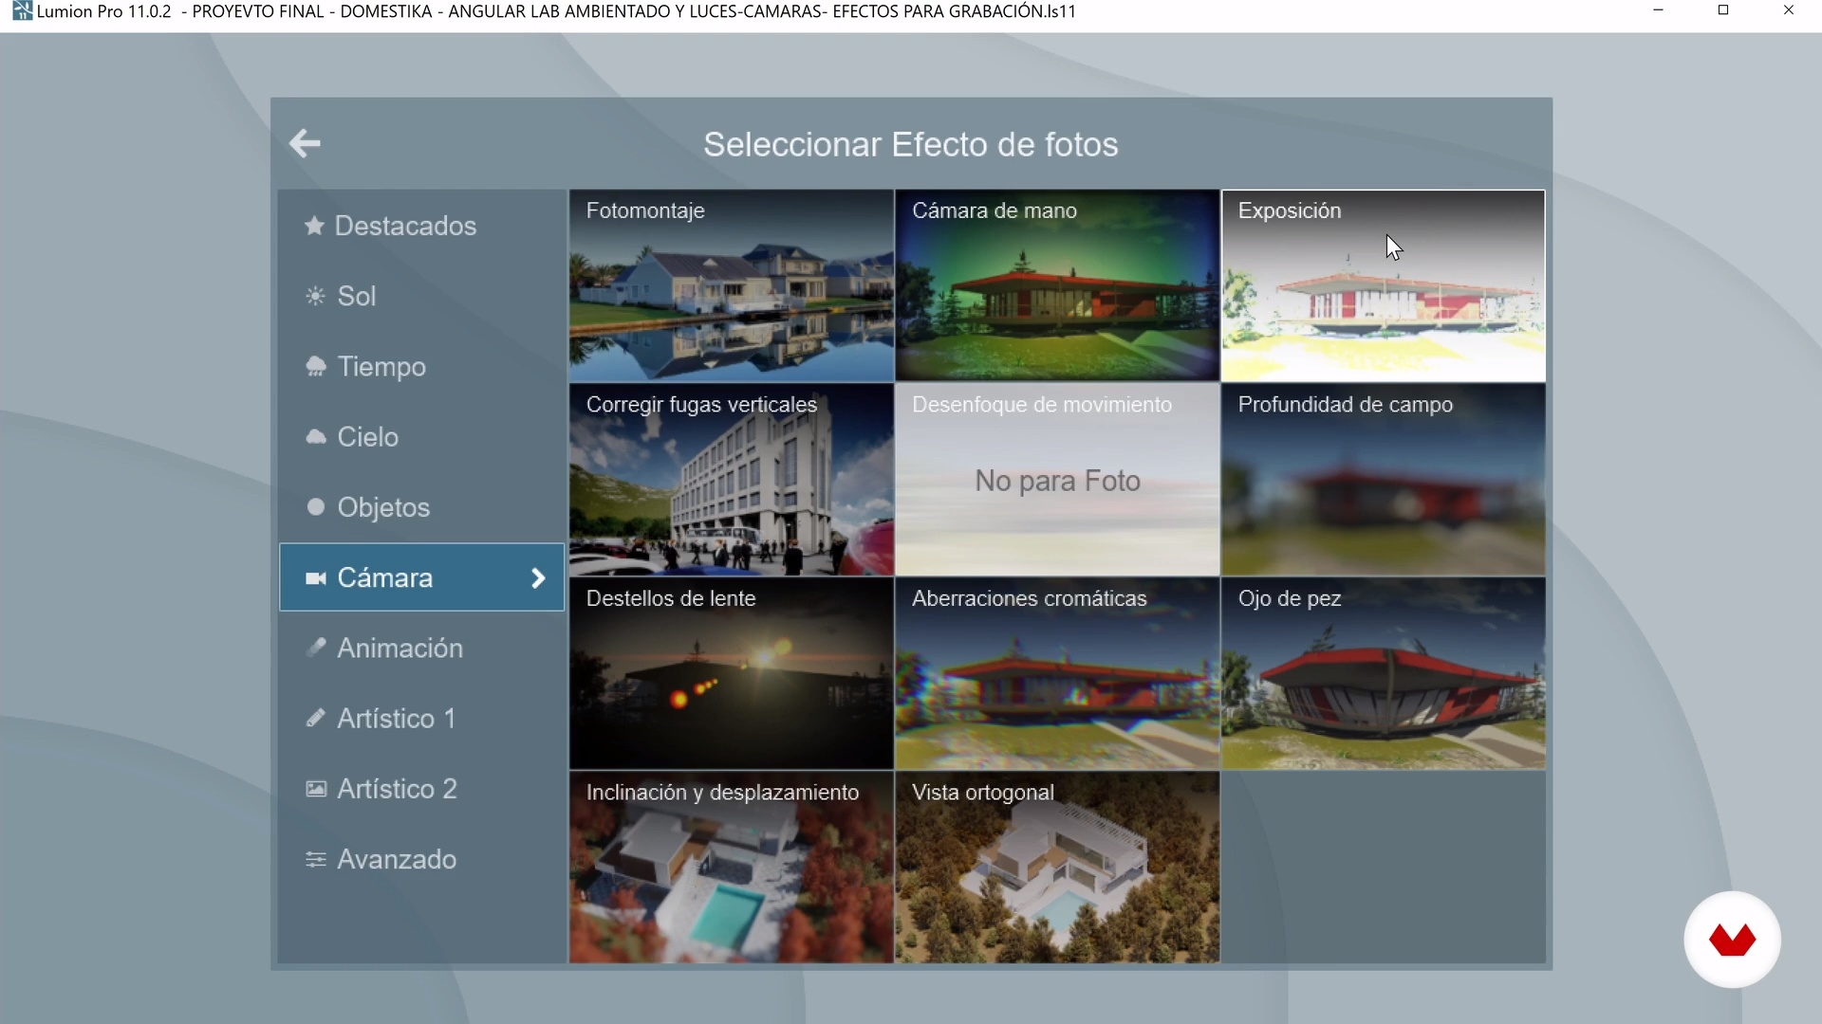
Task: Click the brush icon beside Artístico 1
Action: pyautogui.click(x=316, y=718)
